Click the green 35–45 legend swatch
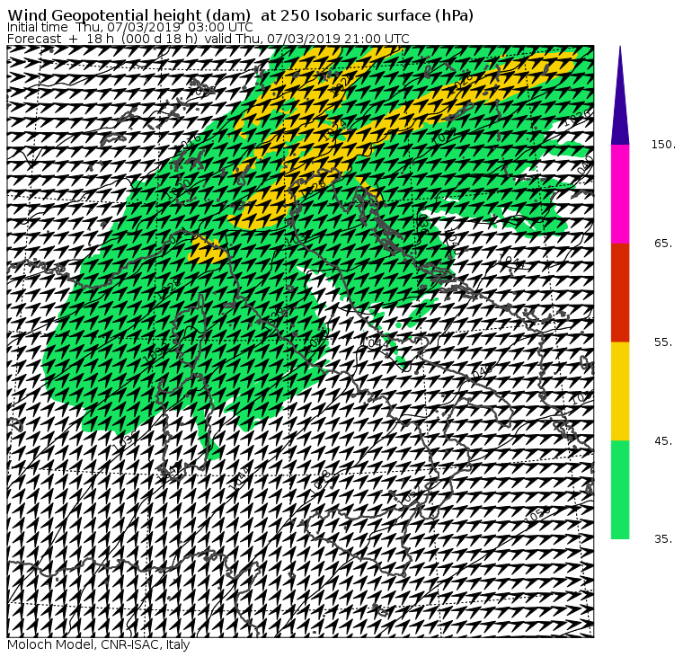683x657 pixels. pos(620,490)
